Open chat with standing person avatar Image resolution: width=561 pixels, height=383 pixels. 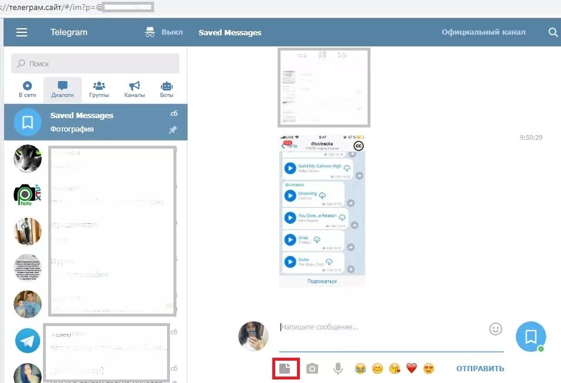point(28,231)
